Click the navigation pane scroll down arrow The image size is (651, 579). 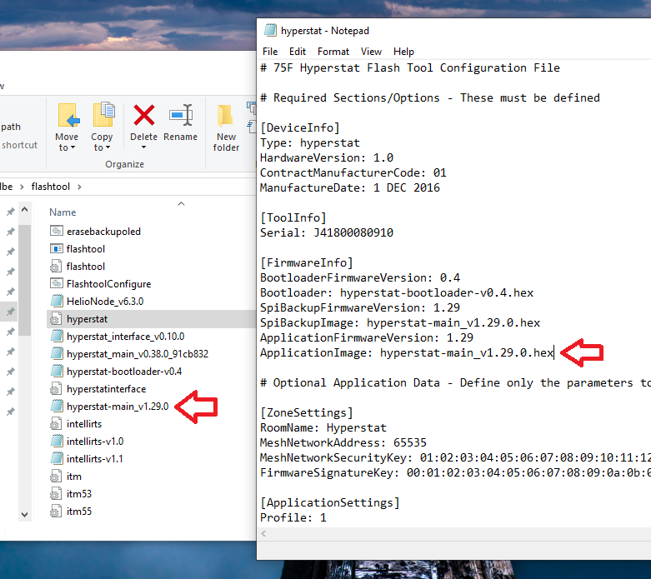pyautogui.click(x=24, y=514)
